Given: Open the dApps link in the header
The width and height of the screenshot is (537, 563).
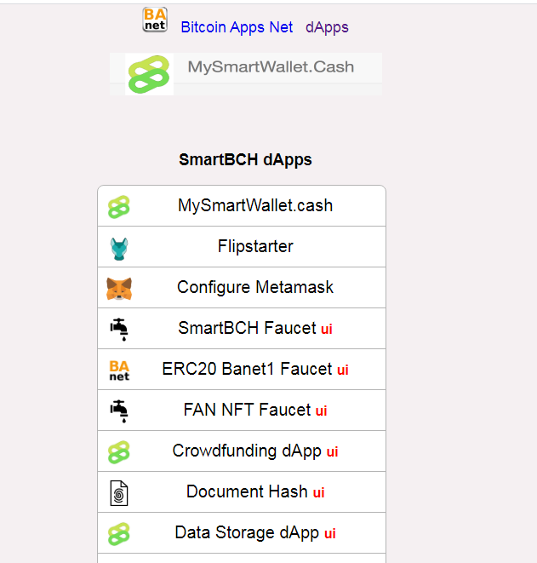Looking at the screenshot, I should coord(327,27).
